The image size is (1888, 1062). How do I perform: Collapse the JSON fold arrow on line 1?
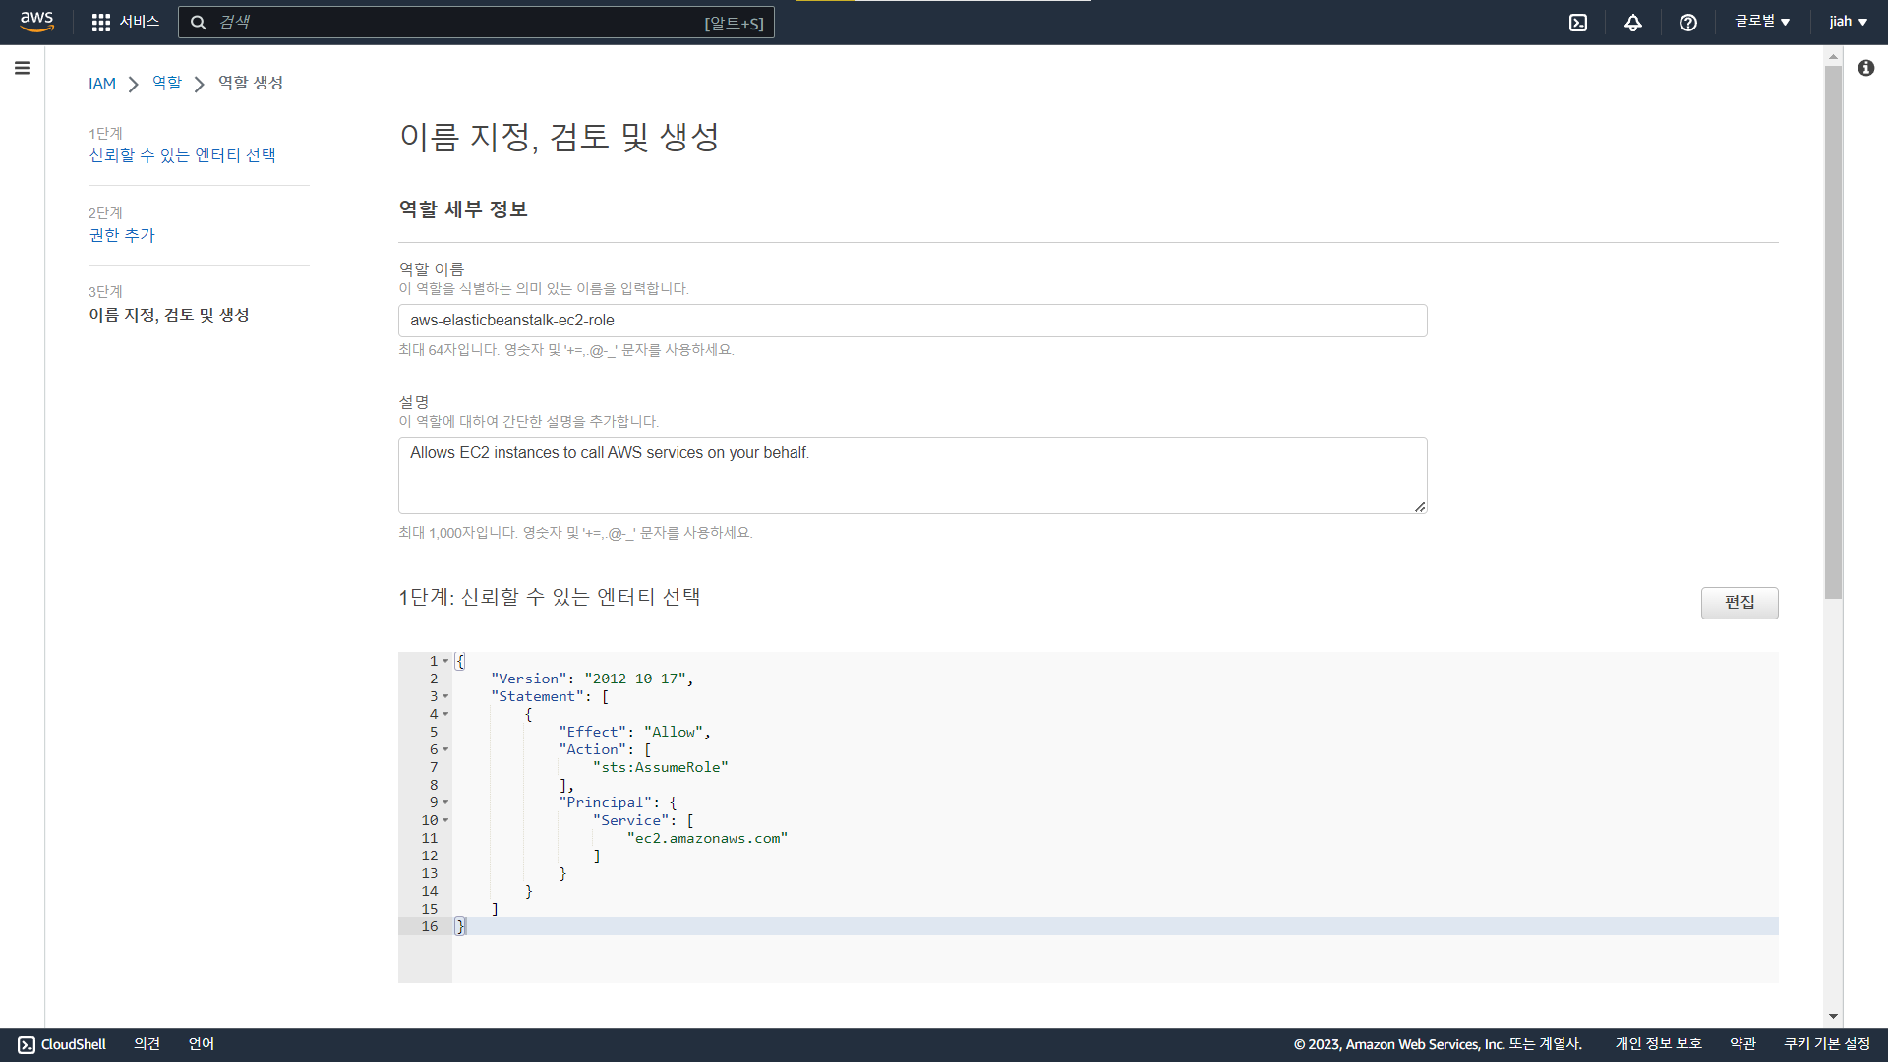445,661
